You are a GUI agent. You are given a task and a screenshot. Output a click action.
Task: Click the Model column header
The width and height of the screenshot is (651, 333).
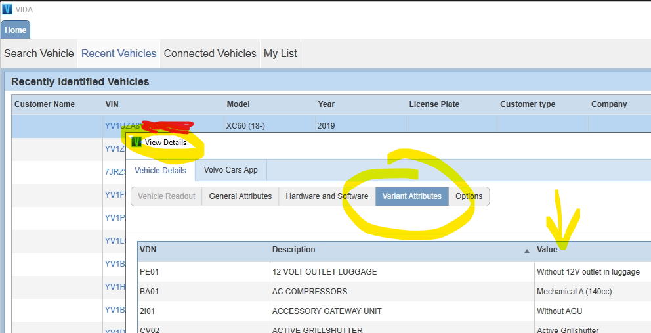pos(238,104)
